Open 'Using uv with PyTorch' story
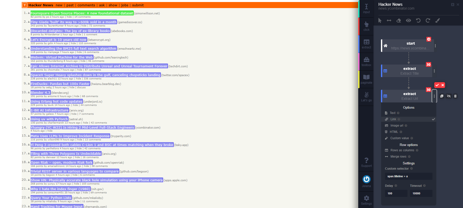The width and height of the screenshot is (463, 208). click(x=49, y=119)
